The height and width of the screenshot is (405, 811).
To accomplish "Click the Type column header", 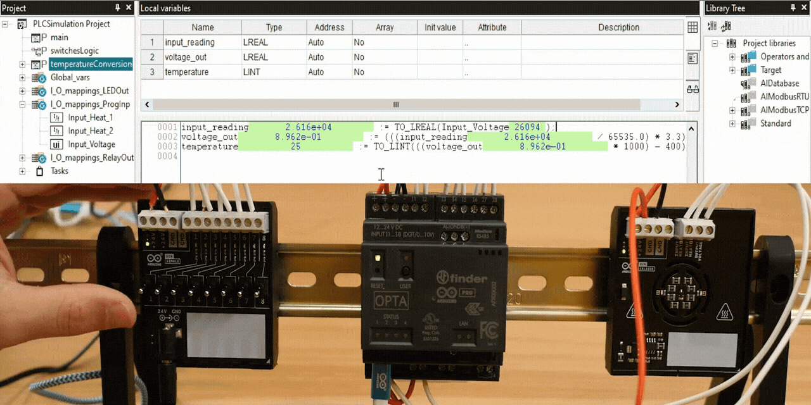I will pyautogui.click(x=274, y=27).
